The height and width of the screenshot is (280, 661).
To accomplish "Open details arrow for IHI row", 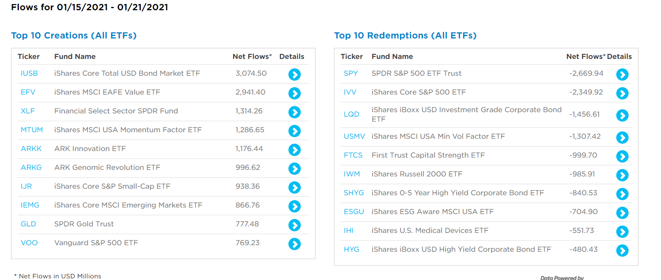I will [622, 232].
